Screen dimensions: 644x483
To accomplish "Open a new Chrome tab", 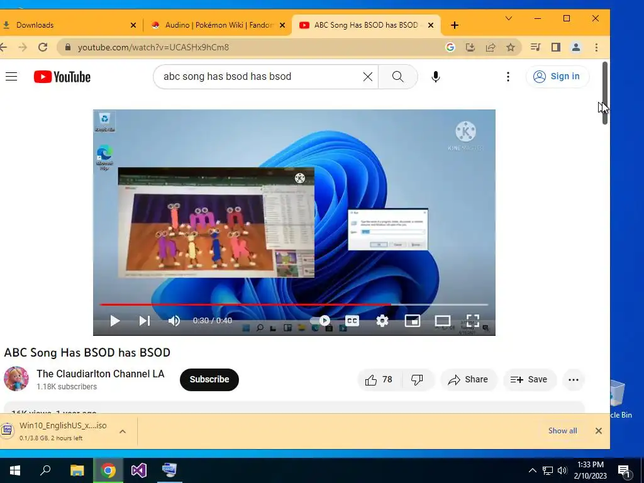I will tap(454, 25).
